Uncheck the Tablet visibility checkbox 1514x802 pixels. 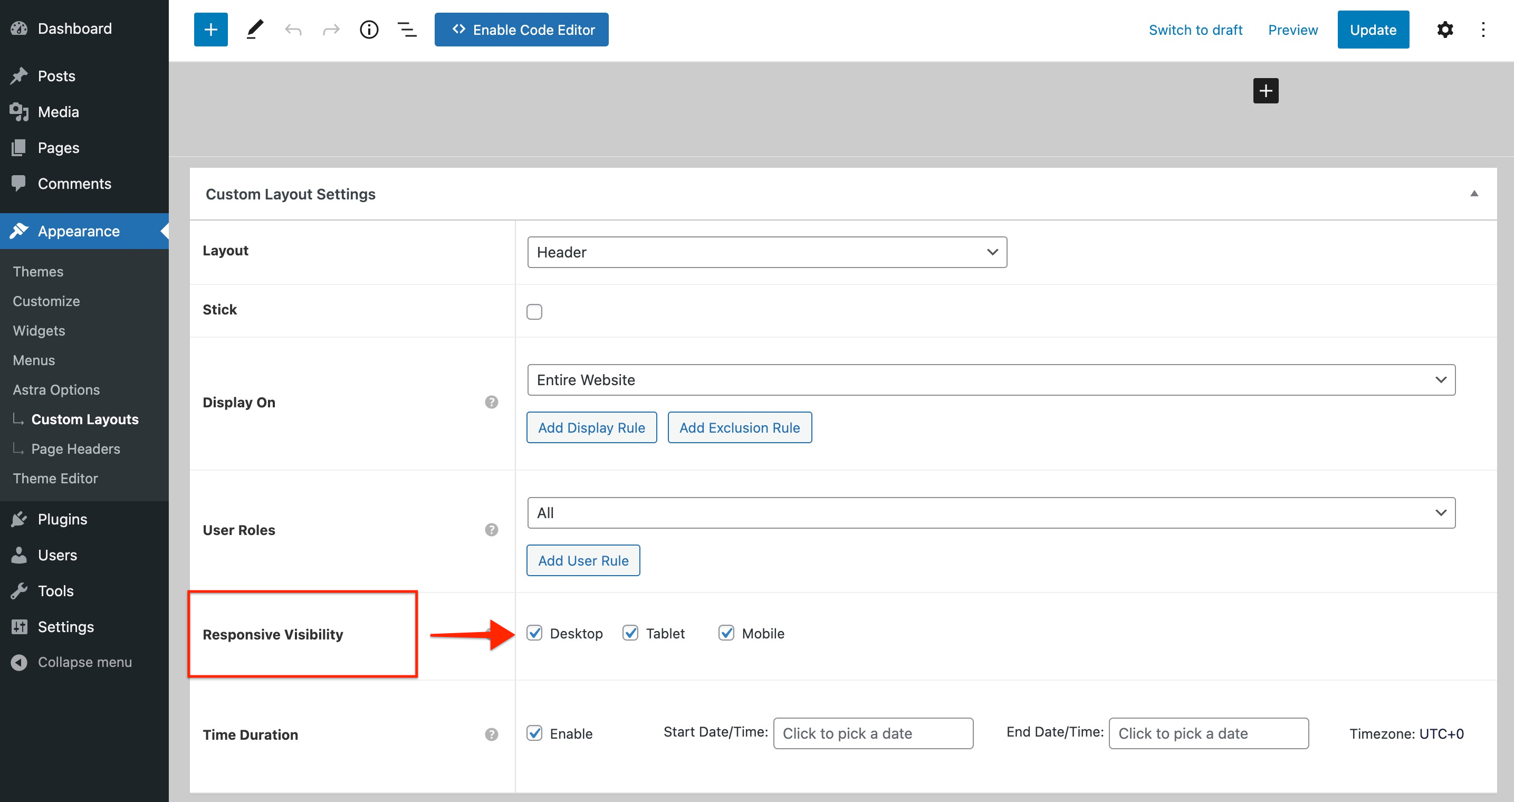coord(630,633)
